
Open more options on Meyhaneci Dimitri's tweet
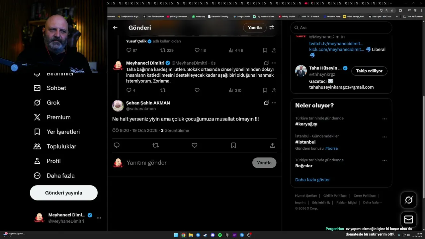coord(274,63)
